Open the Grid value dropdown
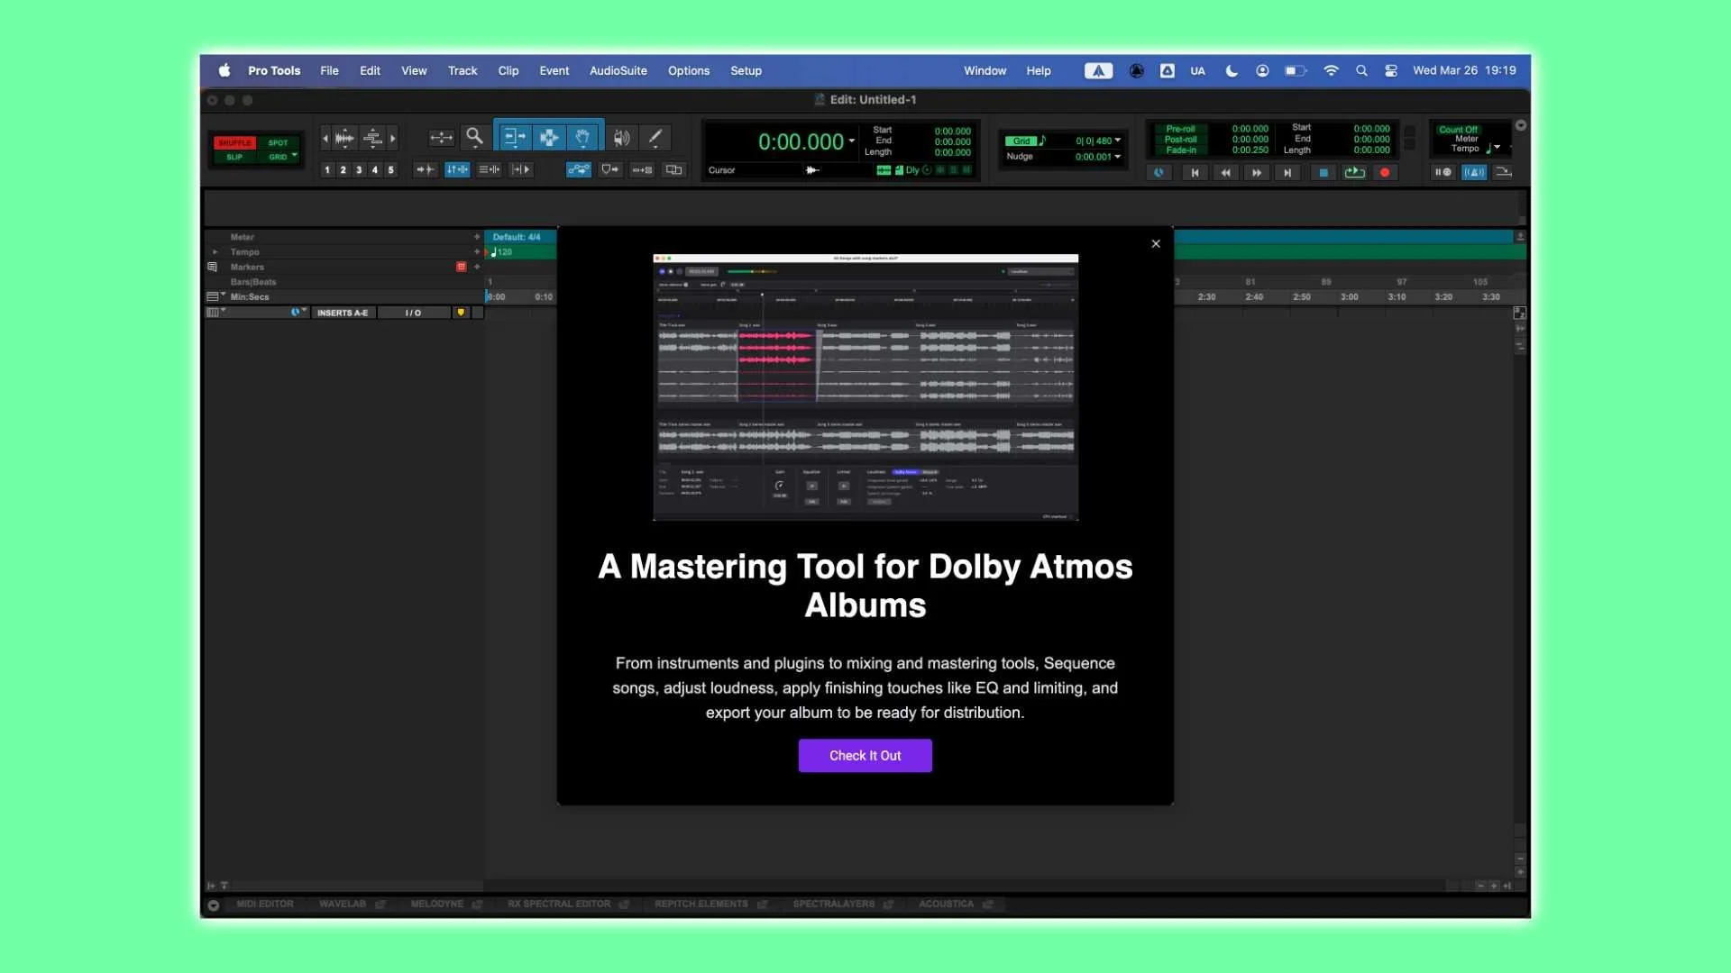This screenshot has height=973, width=1731. pos(1118,141)
